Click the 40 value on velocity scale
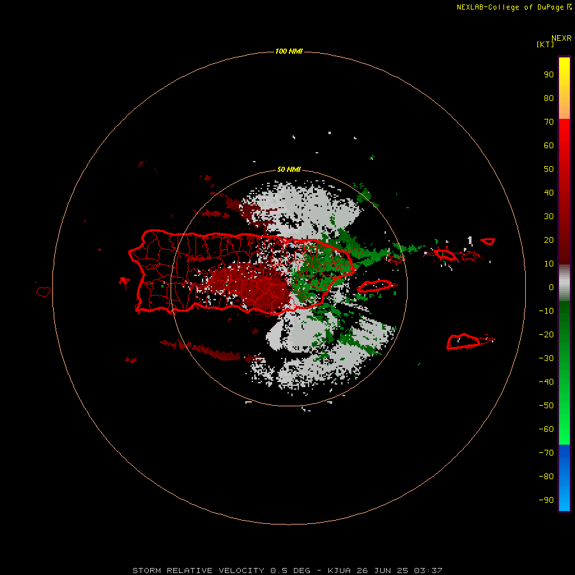The height and width of the screenshot is (575, 575). pyautogui.click(x=549, y=192)
